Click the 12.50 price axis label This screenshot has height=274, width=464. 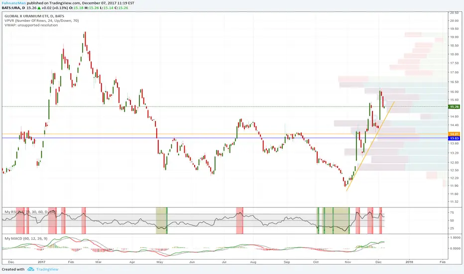(454, 170)
